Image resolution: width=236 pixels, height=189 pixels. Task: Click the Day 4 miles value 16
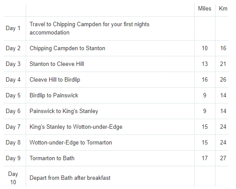pos(205,79)
